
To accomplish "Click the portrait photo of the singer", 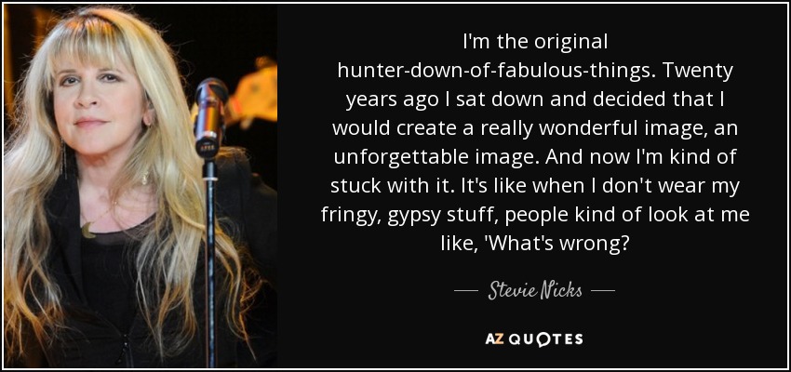I will coord(141,186).
